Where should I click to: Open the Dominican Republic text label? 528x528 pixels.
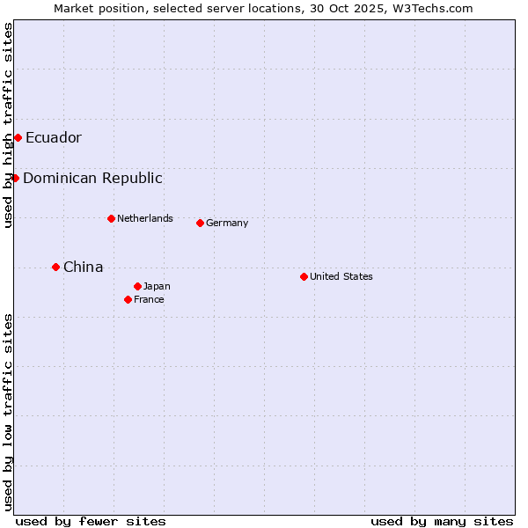[x=92, y=178]
